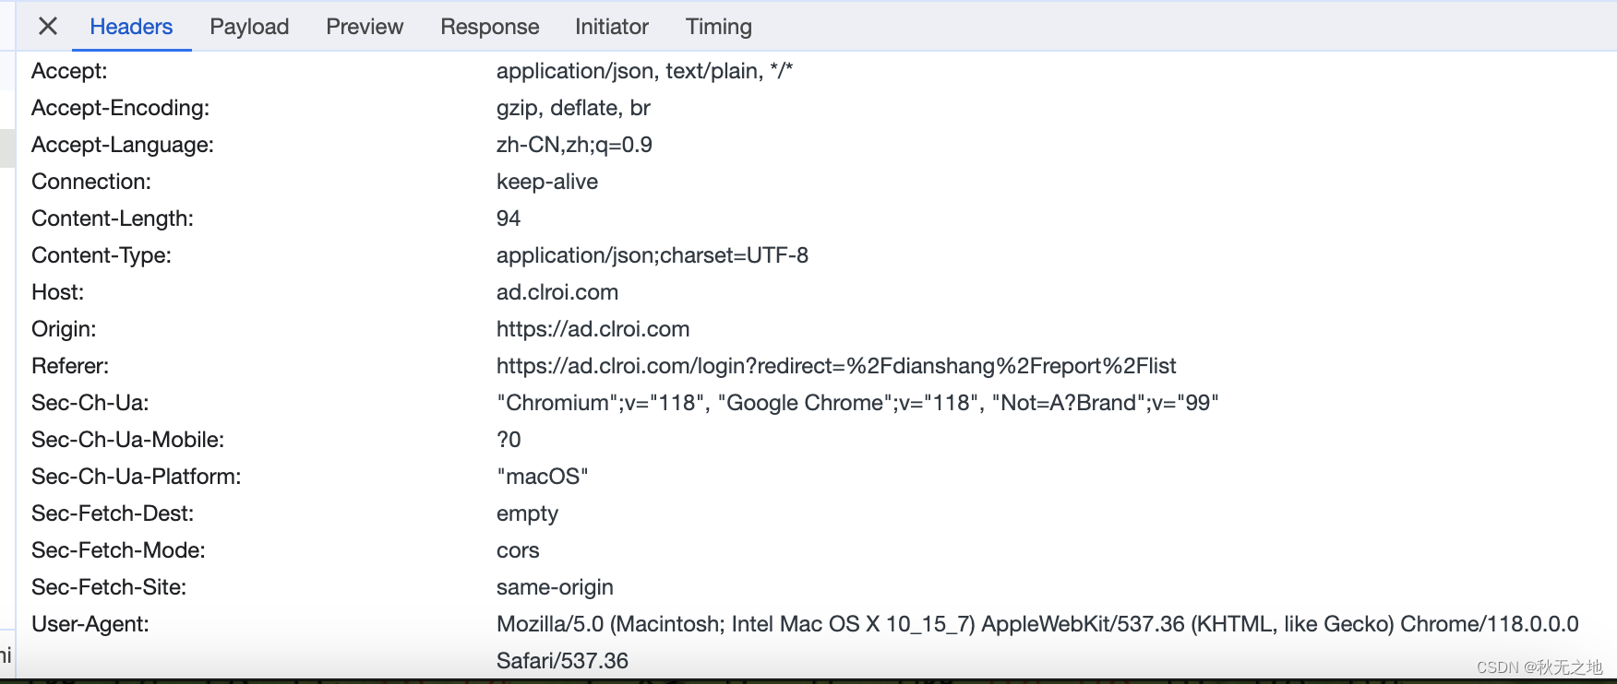Viewport: 1617px width, 684px height.
Task: Select the Accept-Language value zh-CN
Action: 574,145
